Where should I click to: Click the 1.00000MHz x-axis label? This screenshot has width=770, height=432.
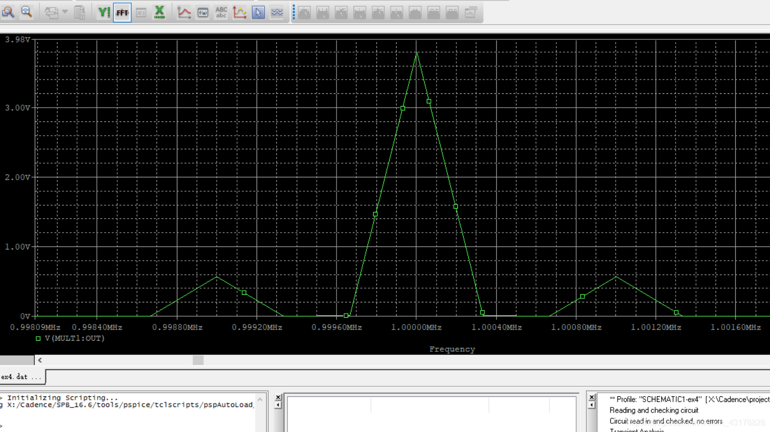click(416, 327)
